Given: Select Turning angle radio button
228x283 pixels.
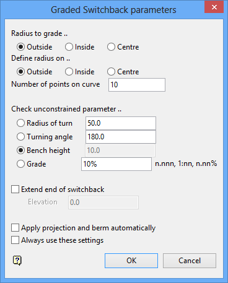Looking at the screenshot, I should [x=45, y=137].
